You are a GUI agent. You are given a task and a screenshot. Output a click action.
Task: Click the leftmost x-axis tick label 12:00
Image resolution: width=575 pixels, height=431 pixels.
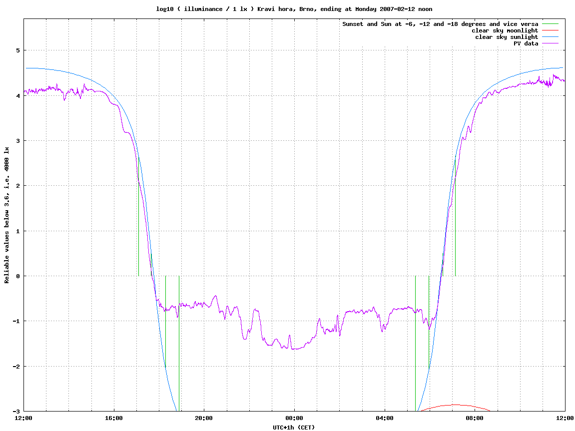(x=23, y=418)
